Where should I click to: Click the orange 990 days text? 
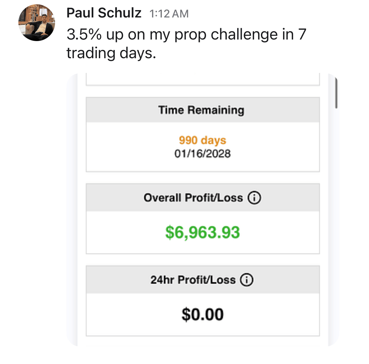pyautogui.click(x=203, y=140)
